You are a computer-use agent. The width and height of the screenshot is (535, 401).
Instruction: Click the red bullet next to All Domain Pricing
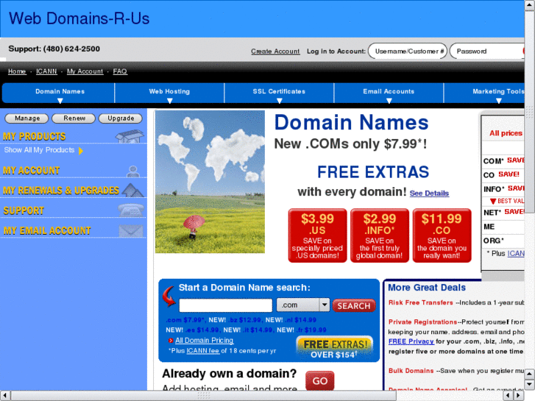pos(171,340)
